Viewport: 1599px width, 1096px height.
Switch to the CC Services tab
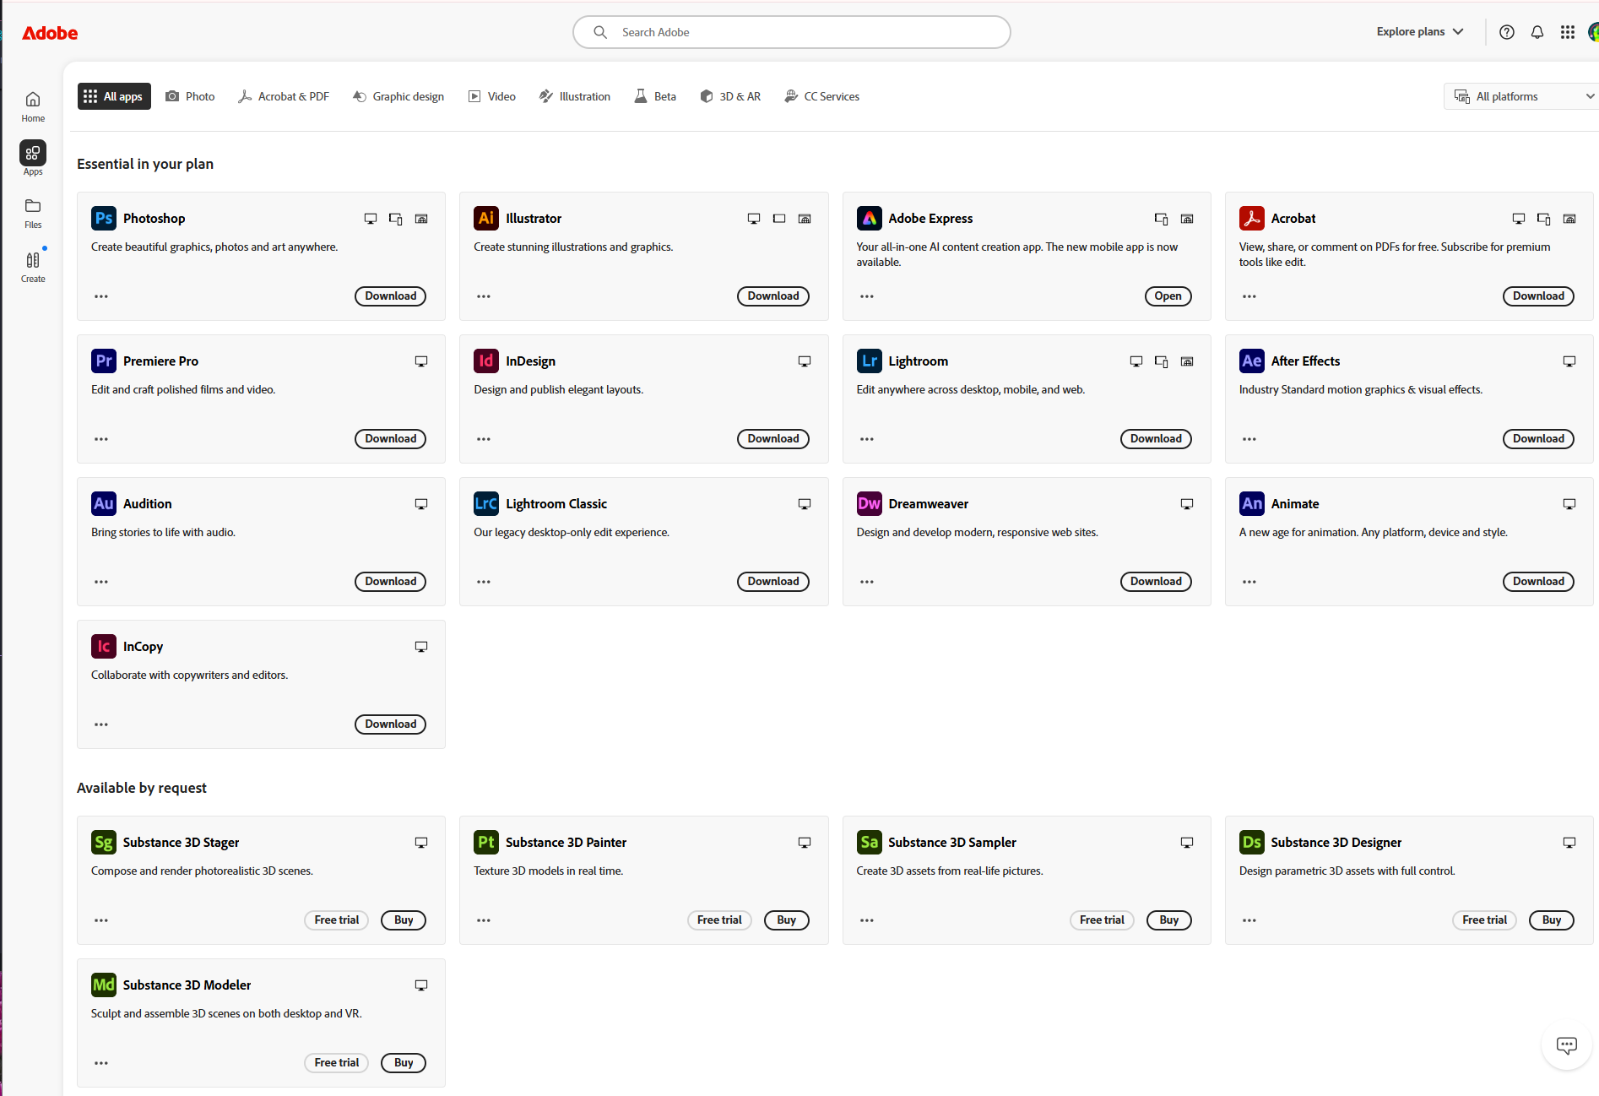point(821,96)
